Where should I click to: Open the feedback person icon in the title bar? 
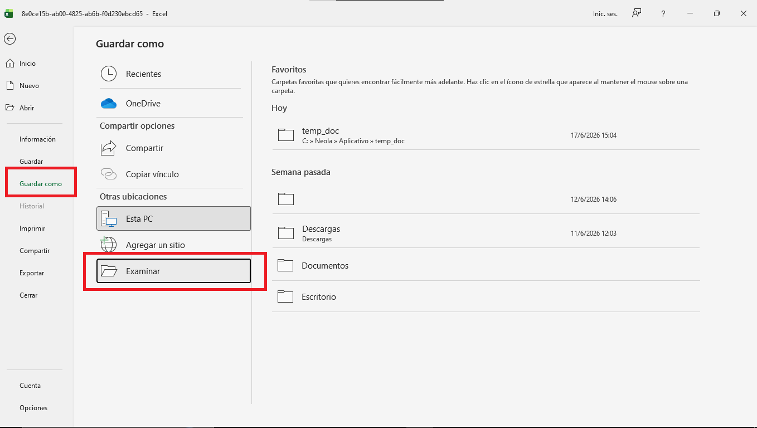(x=637, y=14)
